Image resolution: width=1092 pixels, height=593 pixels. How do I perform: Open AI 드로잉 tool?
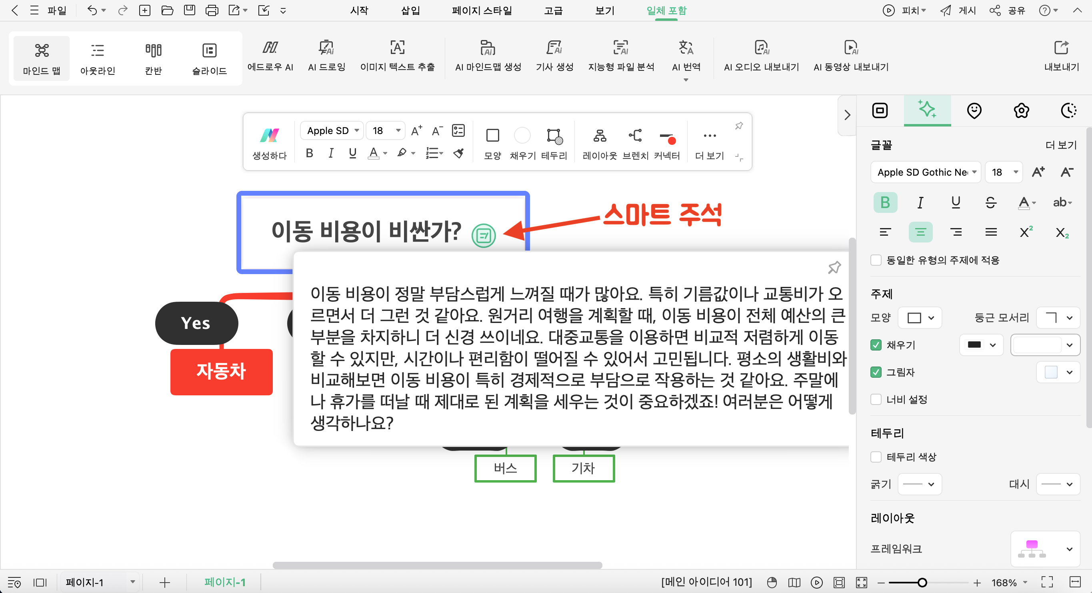pos(326,56)
